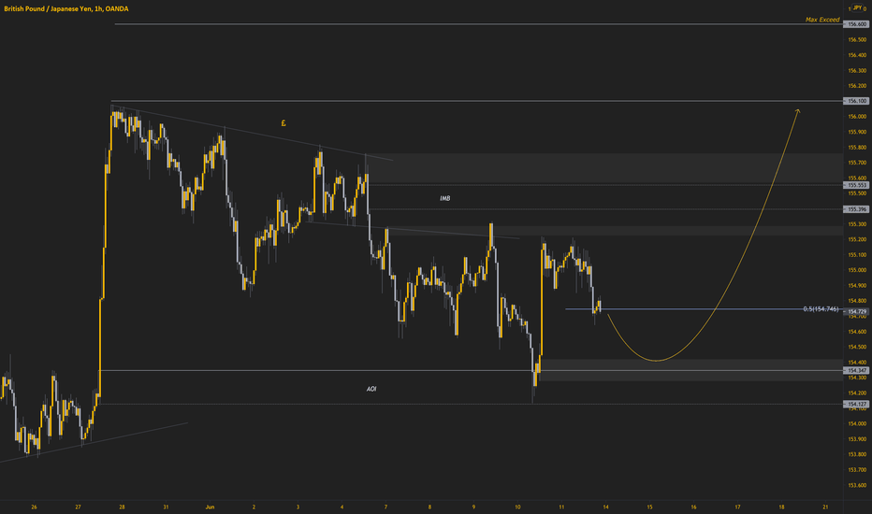Click the 155.000 price axis tick
This screenshot has height=514, width=872.
click(857, 270)
